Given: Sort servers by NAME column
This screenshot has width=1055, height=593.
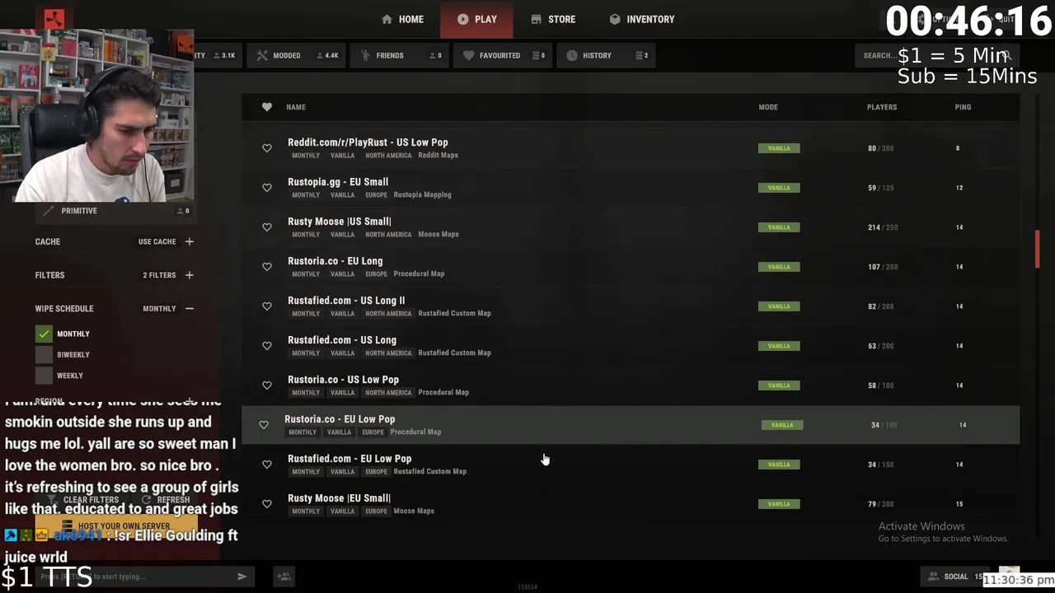Looking at the screenshot, I should click(296, 107).
